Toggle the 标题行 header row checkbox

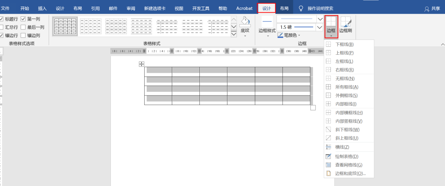1,19
